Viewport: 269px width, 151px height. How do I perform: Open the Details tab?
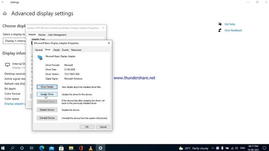click(56, 50)
